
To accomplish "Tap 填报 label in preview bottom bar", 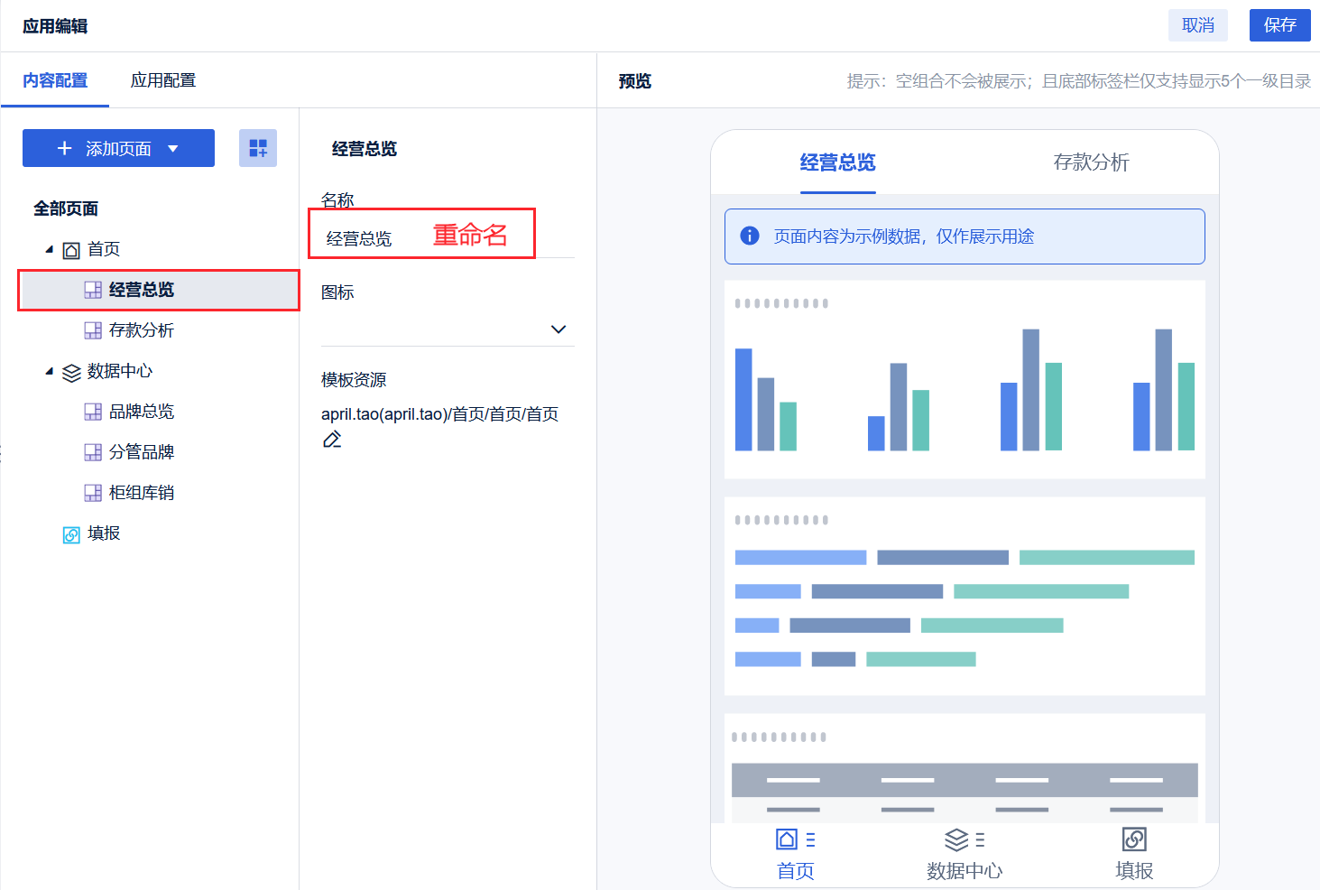I will pos(1134,871).
